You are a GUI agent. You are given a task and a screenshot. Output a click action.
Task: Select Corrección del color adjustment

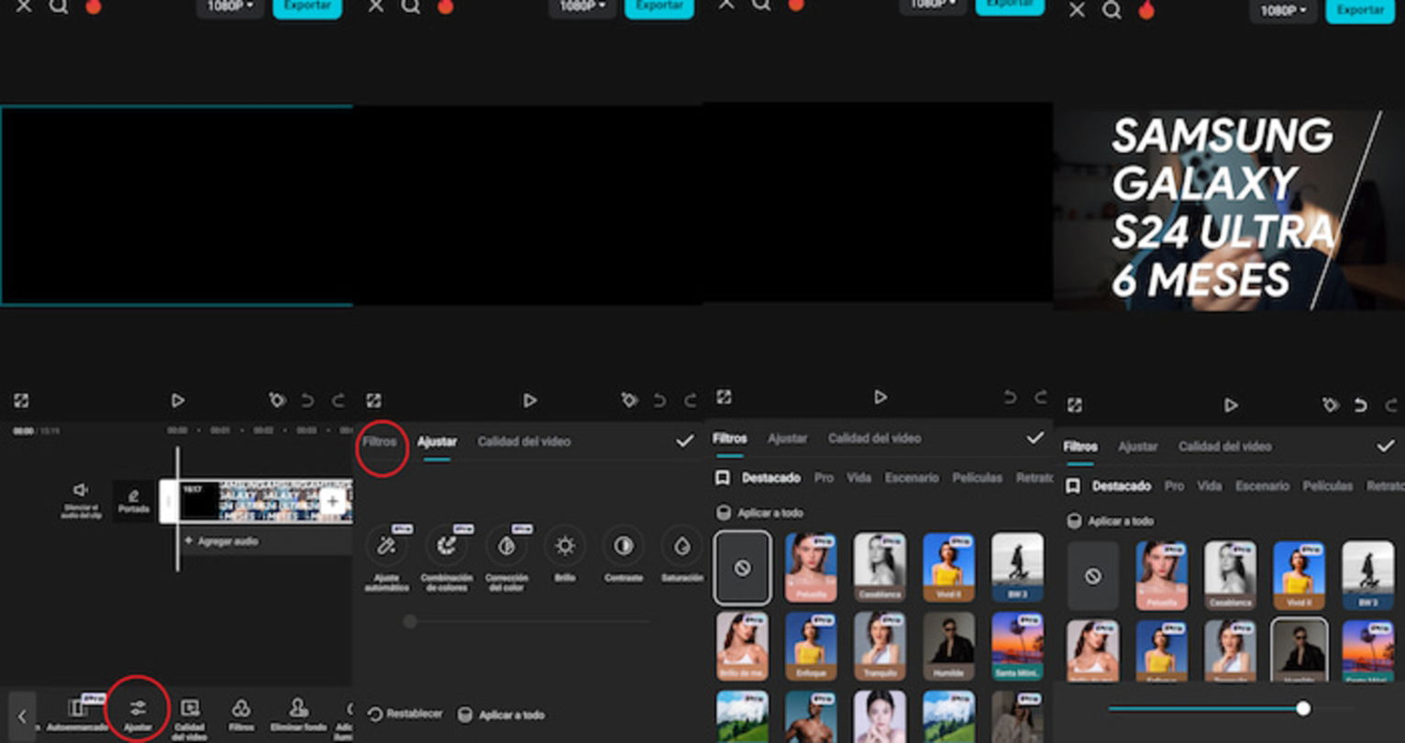coord(506,556)
